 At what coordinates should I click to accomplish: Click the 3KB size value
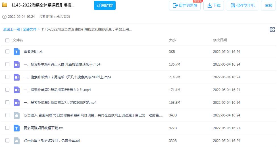click(172, 52)
